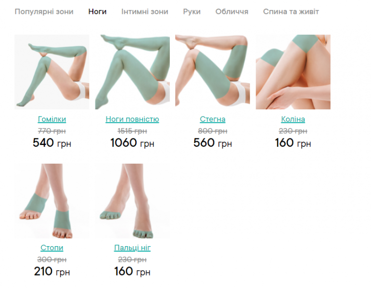Click the Гомілки product image
Screen dimensions: 371x289
click(52, 72)
